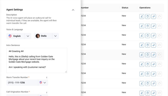Image resolution: width=168 pixels, height=96 pixels.
Task: Click the phone call icon in the third row
Action: click(154, 36)
